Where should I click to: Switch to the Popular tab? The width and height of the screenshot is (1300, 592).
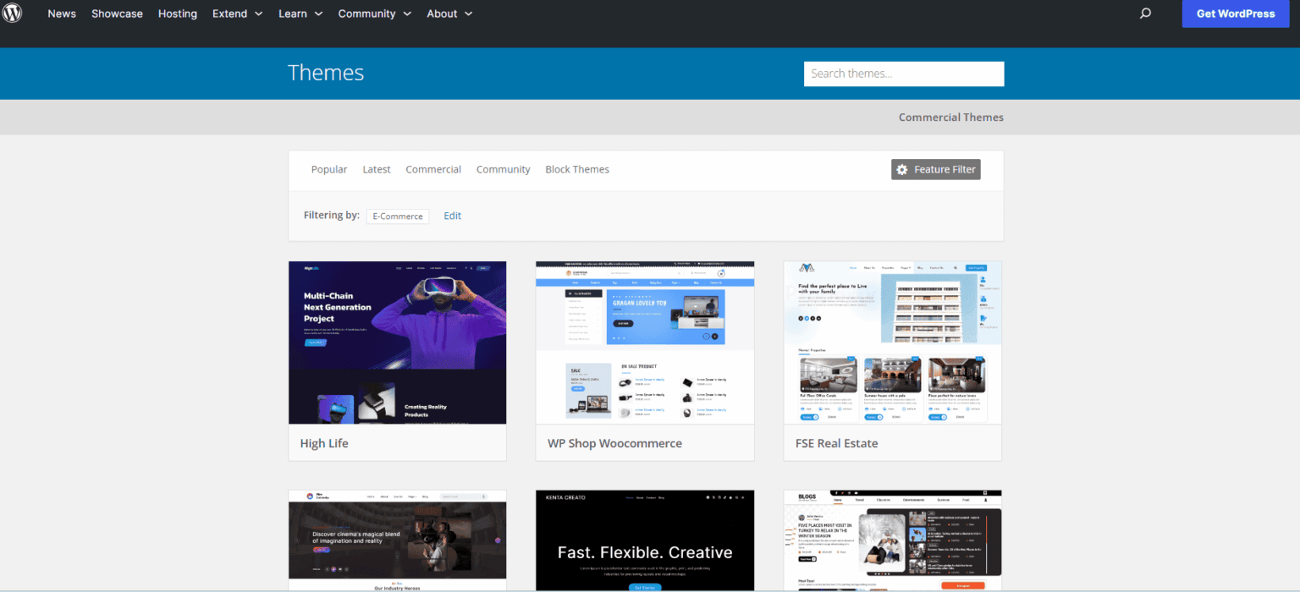pos(328,169)
